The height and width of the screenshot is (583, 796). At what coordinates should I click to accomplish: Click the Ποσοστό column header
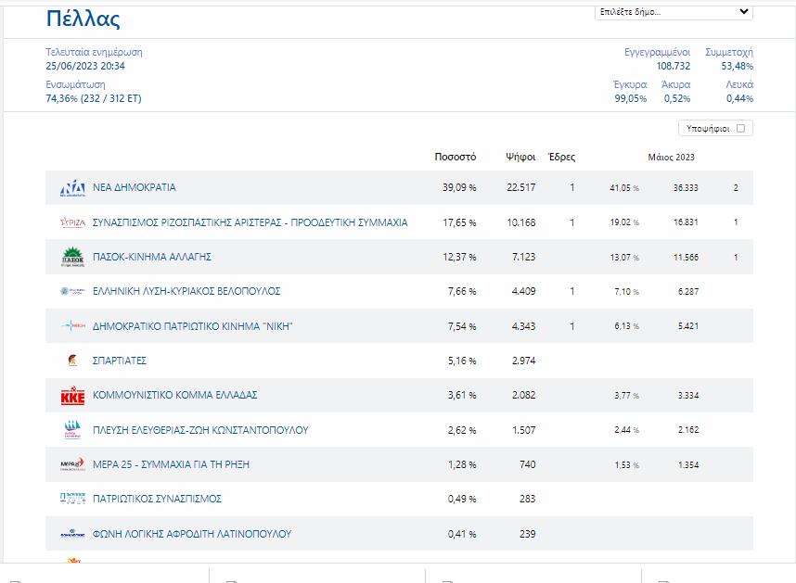click(x=456, y=158)
